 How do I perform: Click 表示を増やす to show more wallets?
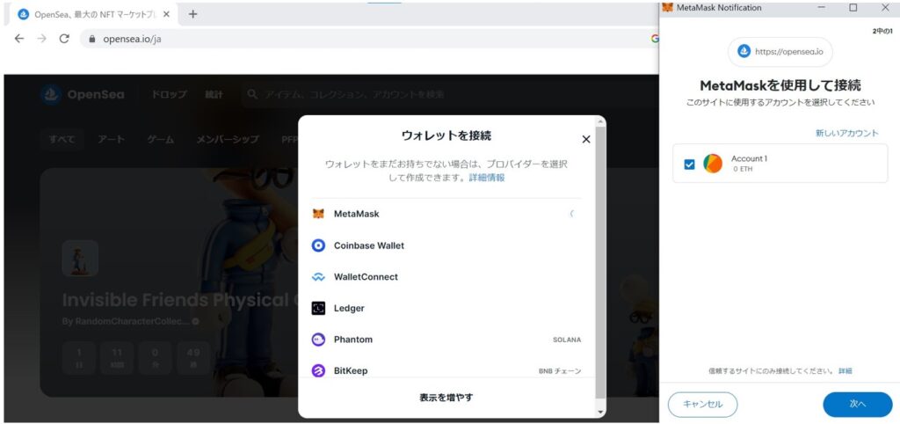(x=446, y=398)
